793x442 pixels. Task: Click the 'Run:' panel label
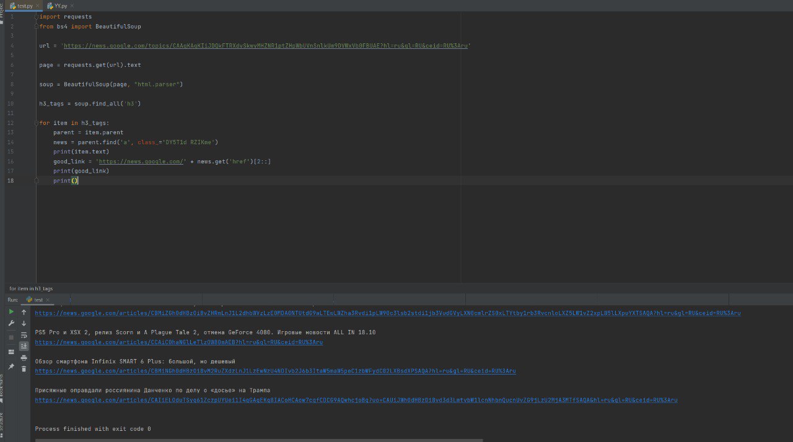click(x=12, y=300)
